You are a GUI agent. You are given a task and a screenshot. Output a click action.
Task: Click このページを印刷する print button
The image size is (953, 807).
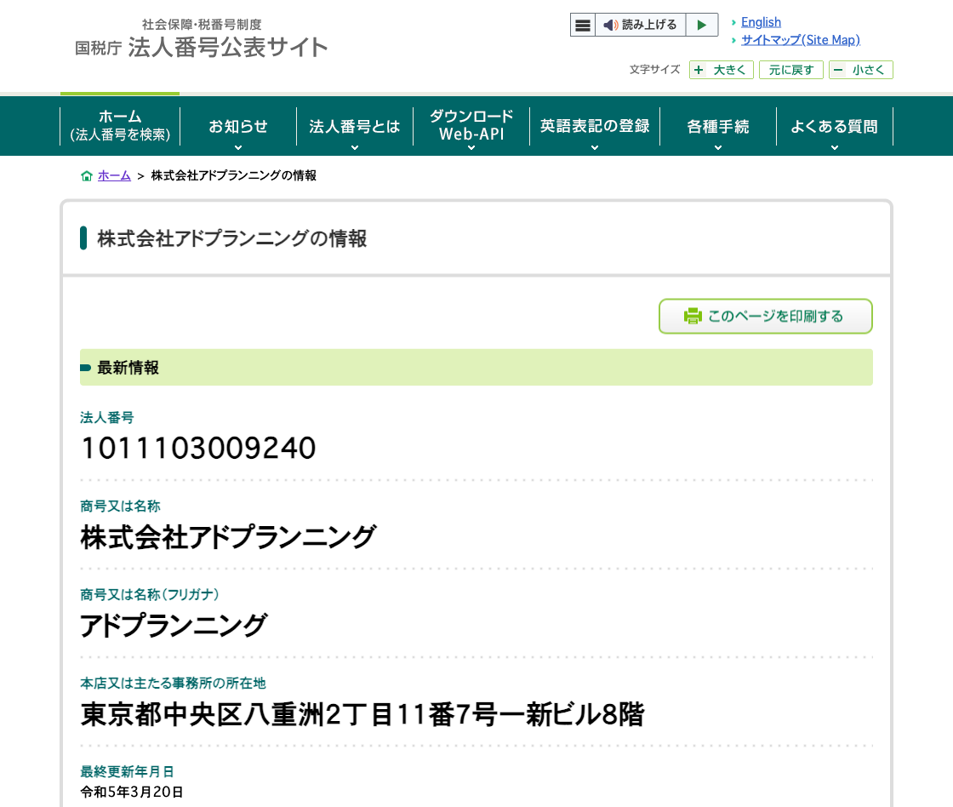tap(766, 316)
